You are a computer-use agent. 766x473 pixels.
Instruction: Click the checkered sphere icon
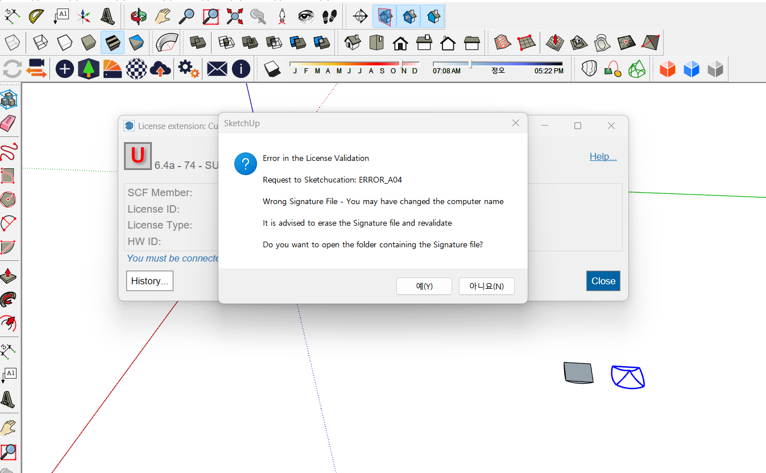tap(136, 69)
